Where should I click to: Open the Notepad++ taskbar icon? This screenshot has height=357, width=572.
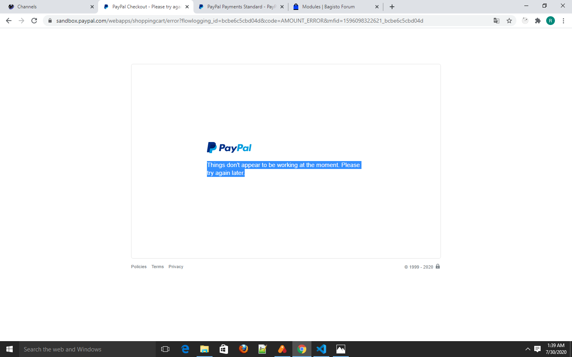pos(263,349)
